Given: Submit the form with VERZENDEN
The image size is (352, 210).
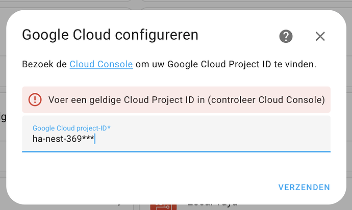Looking at the screenshot, I should click(304, 188).
